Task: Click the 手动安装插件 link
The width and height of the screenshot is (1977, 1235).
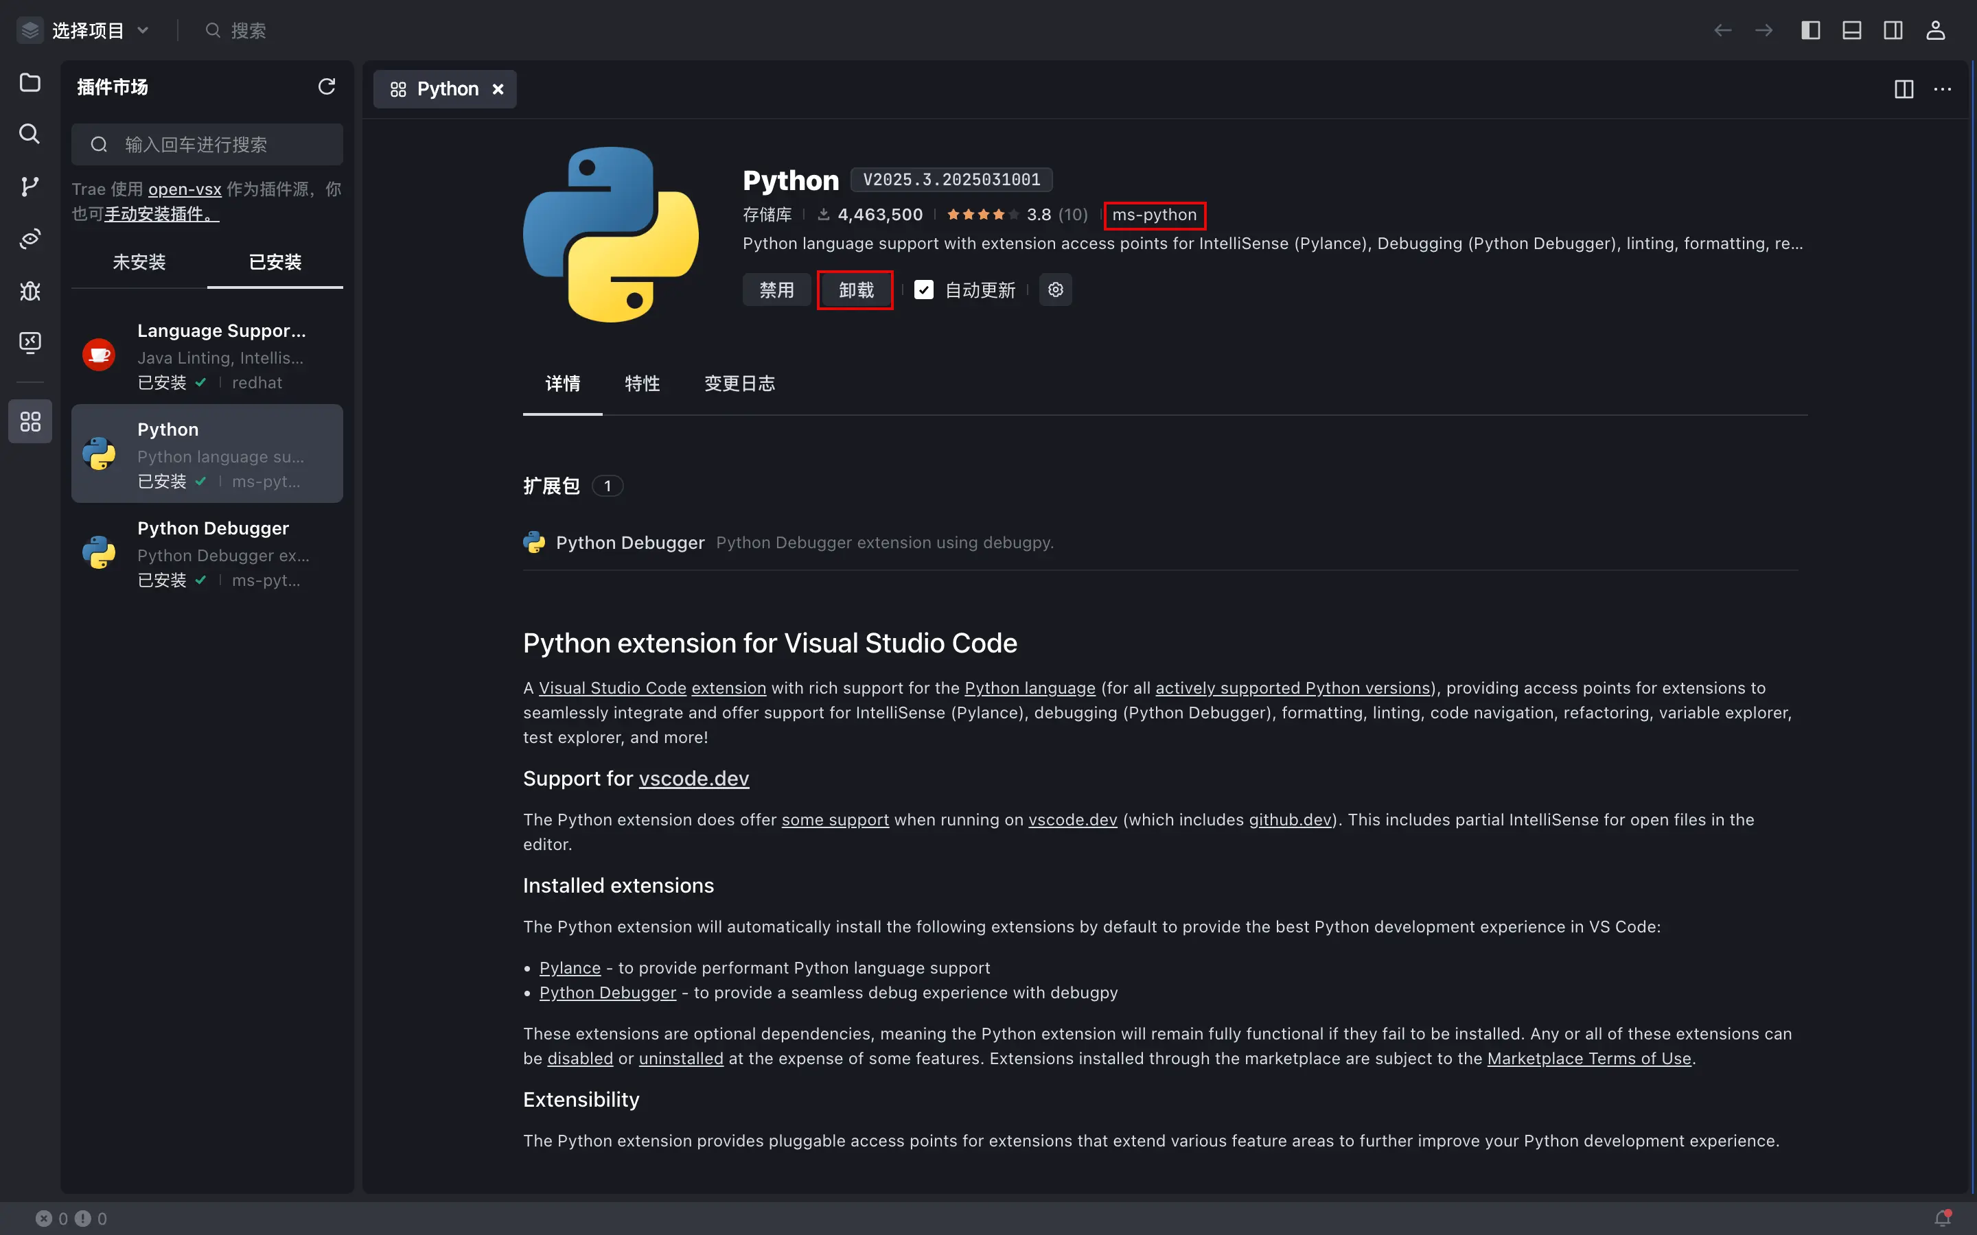Action: click(x=162, y=214)
